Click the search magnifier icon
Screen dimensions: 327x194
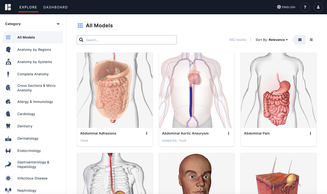click(81, 40)
